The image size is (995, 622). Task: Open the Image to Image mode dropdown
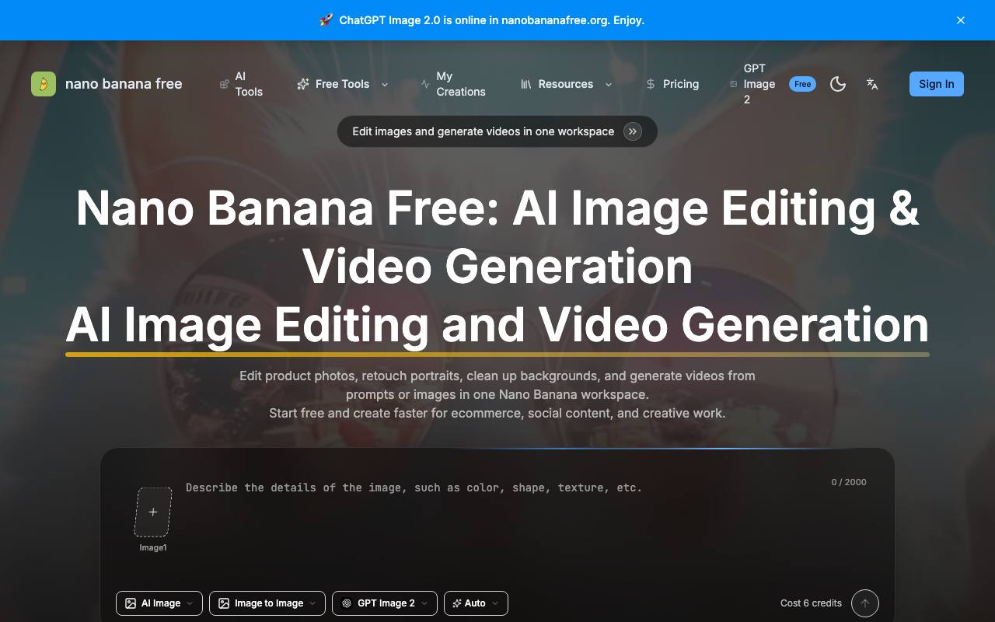pyautogui.click(x=267, y=603)
